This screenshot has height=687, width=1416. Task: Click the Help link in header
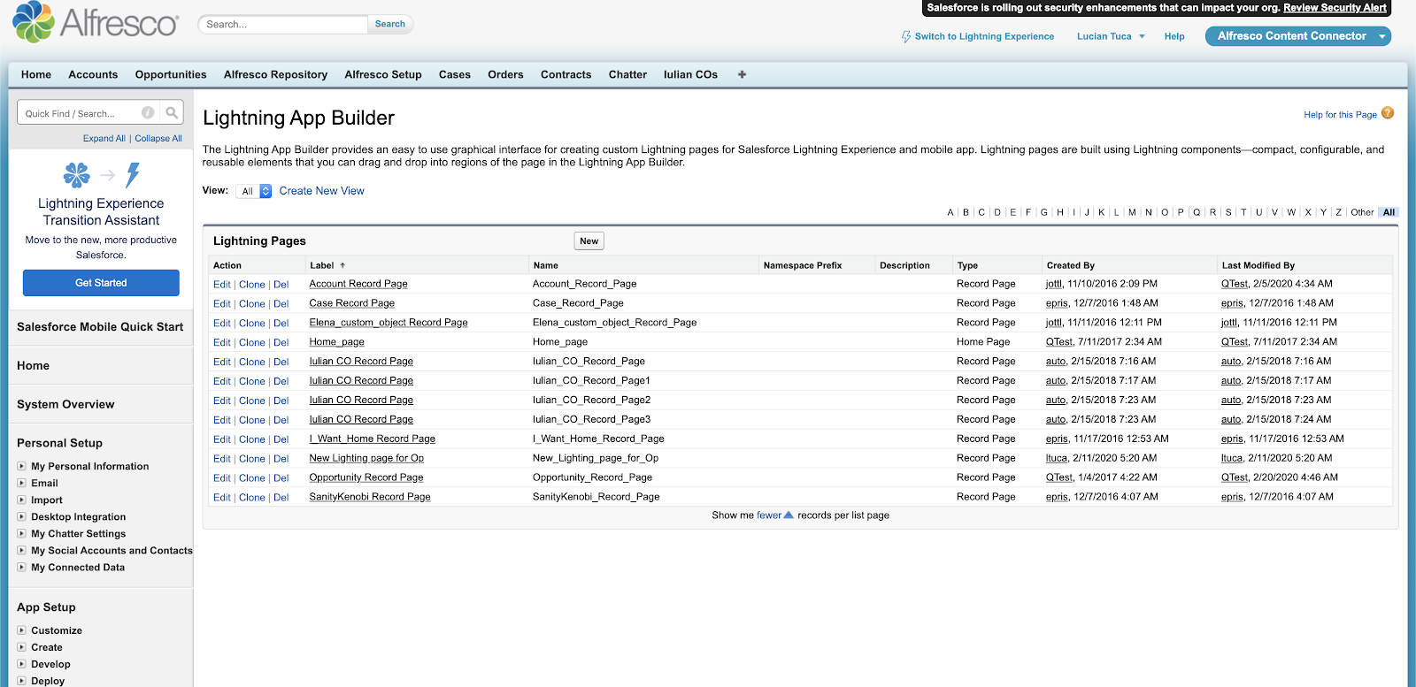click(1174, 36)
